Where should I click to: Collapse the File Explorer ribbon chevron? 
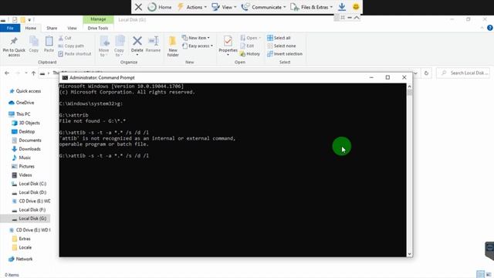[x=482, y=28]
